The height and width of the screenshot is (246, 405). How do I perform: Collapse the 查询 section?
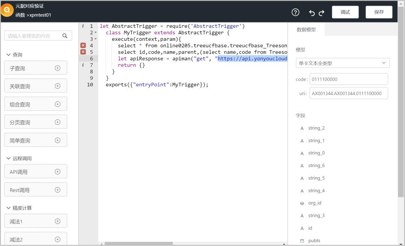(x=9, y=55)
